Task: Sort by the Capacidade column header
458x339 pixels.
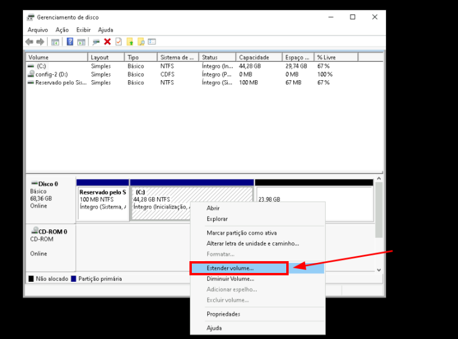Action: 259,57
